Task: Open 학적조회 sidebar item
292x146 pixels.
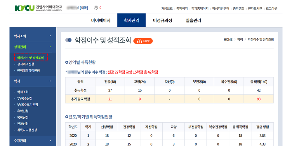Action: [23, 92]
